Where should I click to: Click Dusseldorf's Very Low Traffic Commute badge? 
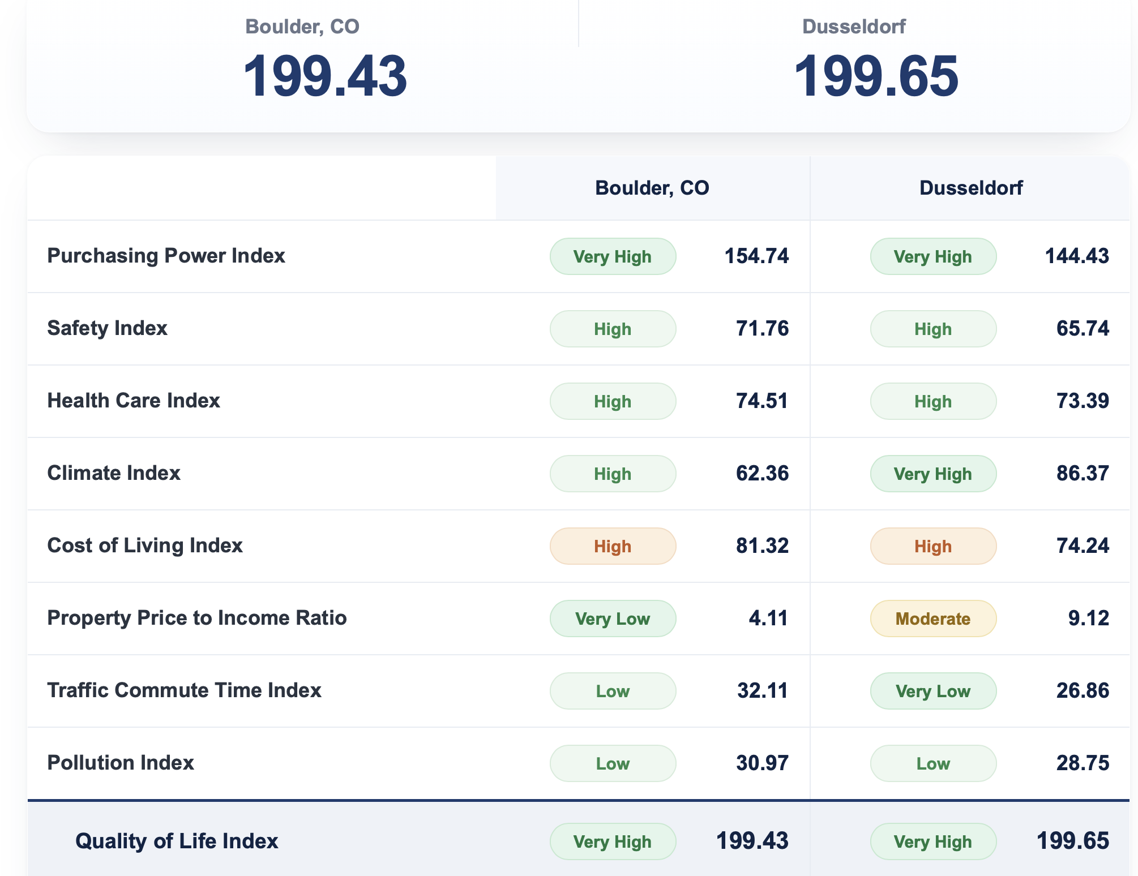click(933, 691)
